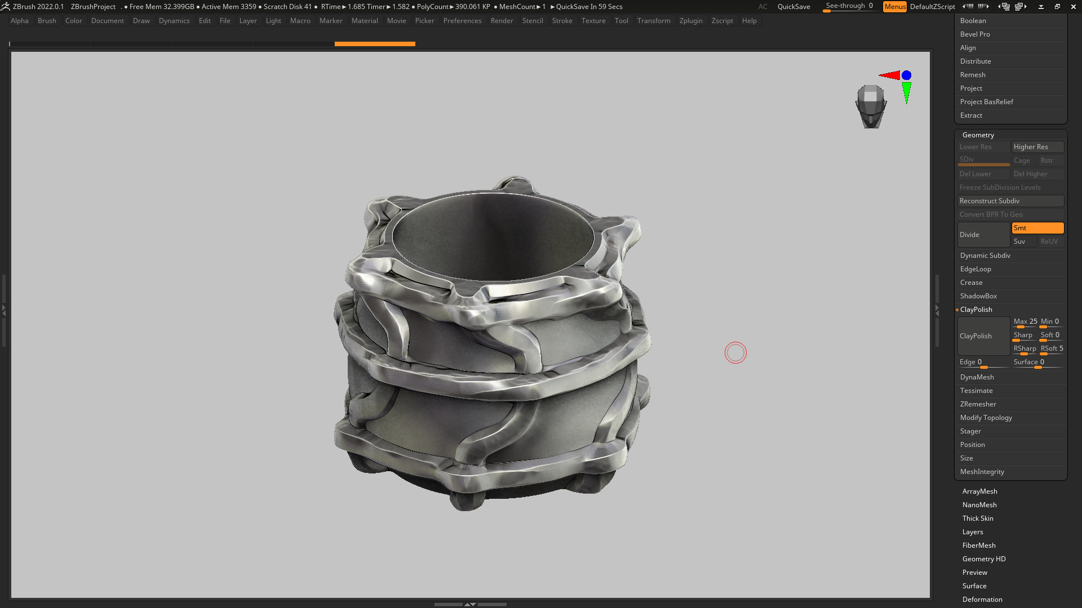Click next UI color preset arrow icon
1082x608 pixels.
click(x=983, y=6)
